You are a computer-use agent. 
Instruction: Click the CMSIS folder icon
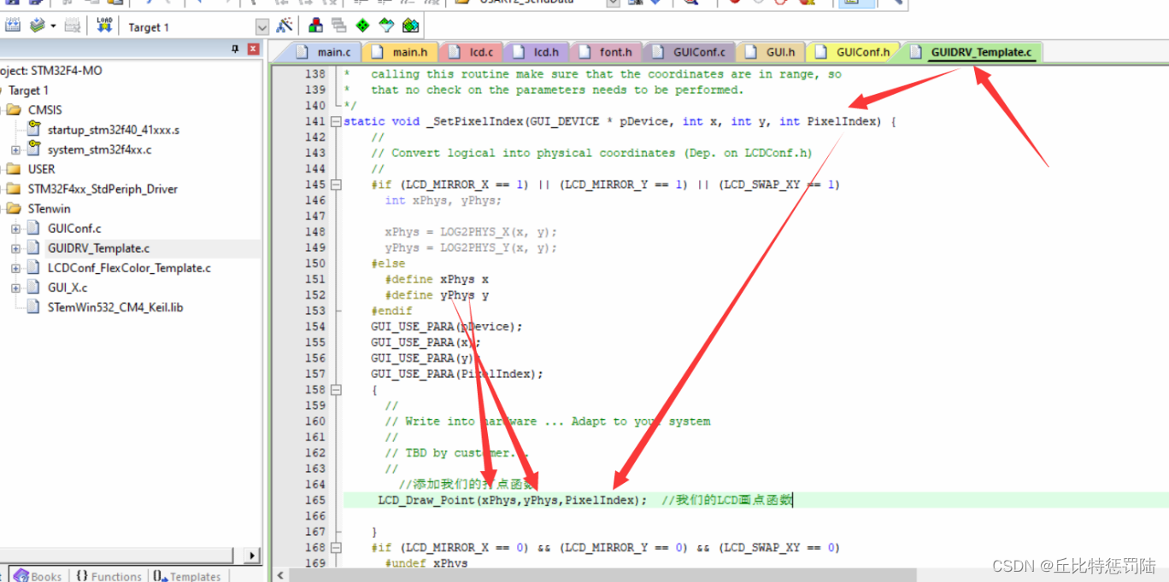pos(14,109)
